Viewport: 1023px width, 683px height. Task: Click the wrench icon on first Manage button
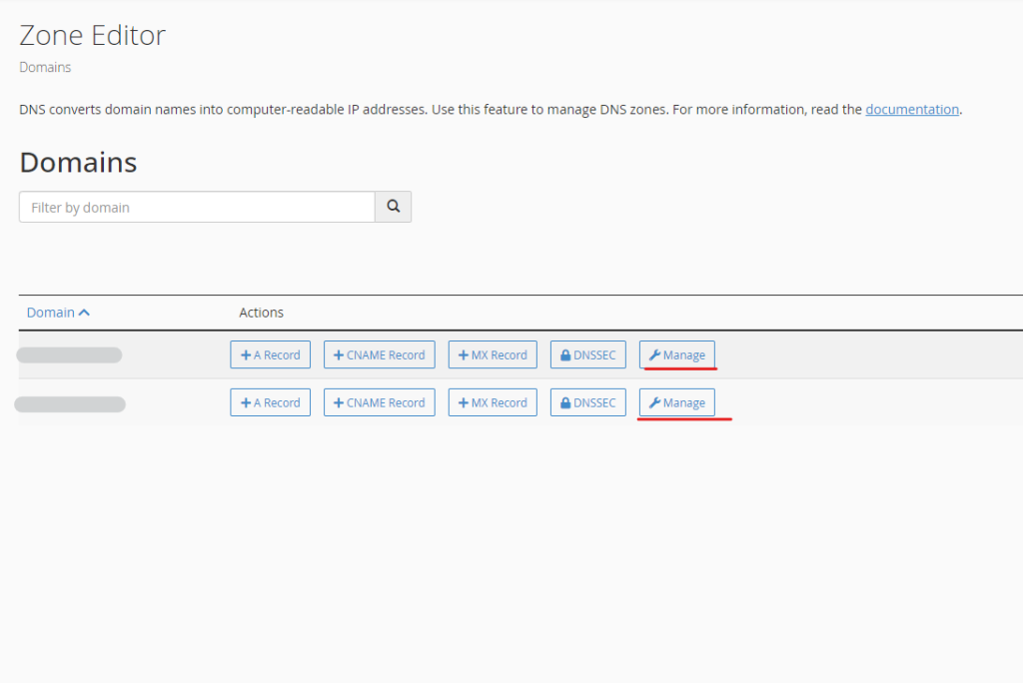coord(657,353)
